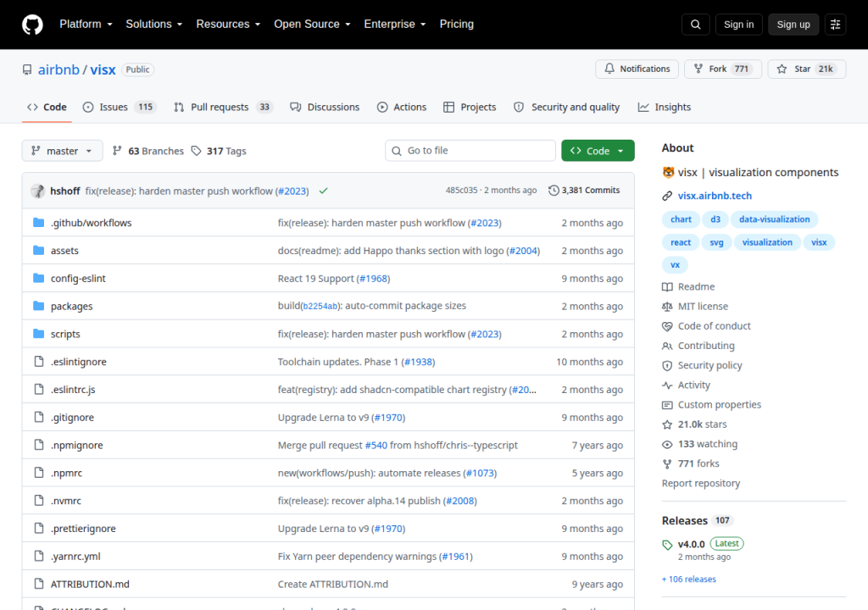
Task: Open the ATTRIBUTION.md file
Action: (x=90, y=584)
